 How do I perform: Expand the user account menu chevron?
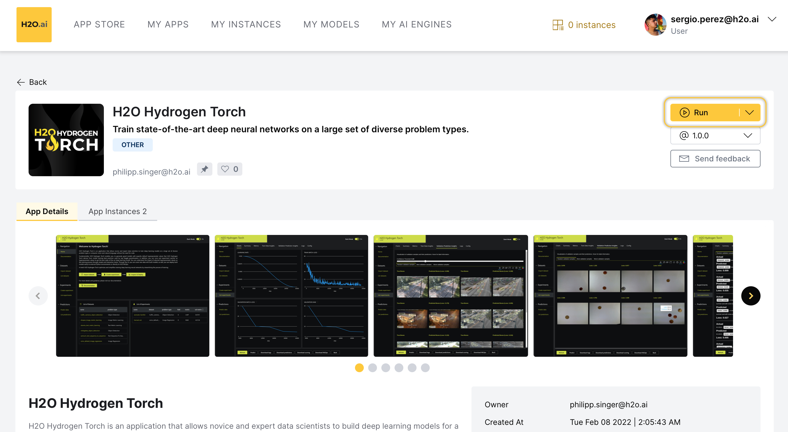pyautogui.click(x=772, y=19)
